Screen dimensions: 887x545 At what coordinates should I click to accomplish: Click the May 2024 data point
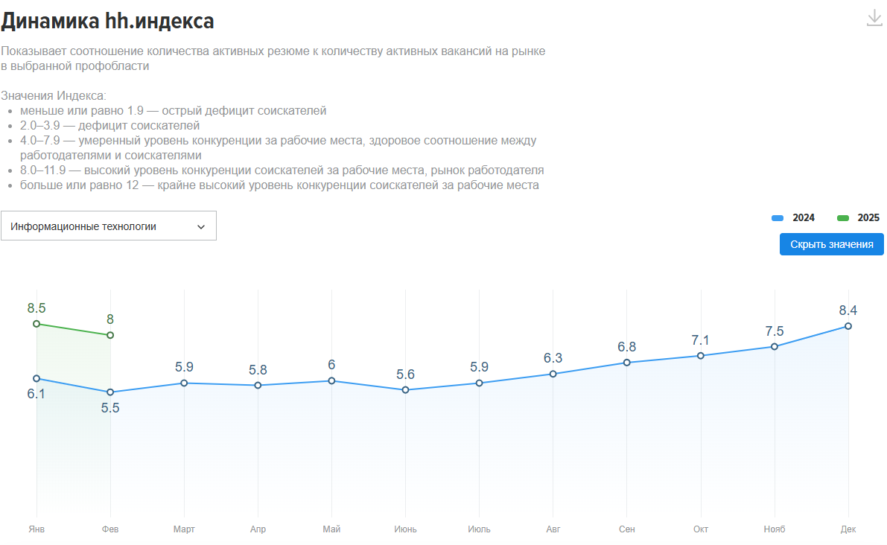(331, 381)
